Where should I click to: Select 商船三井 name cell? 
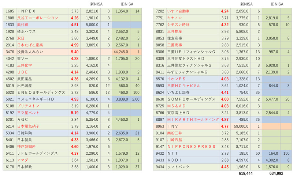pyautogui.click(x=193, y=133)
